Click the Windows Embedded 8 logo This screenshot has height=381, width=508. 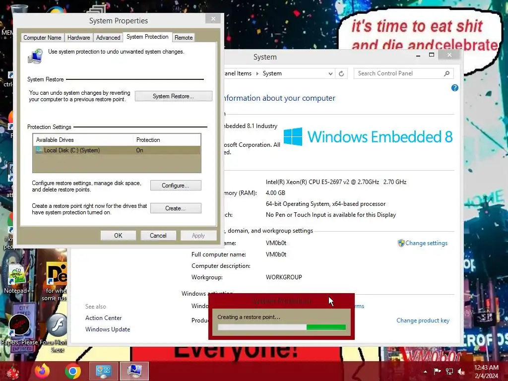[x=368, y=136]
